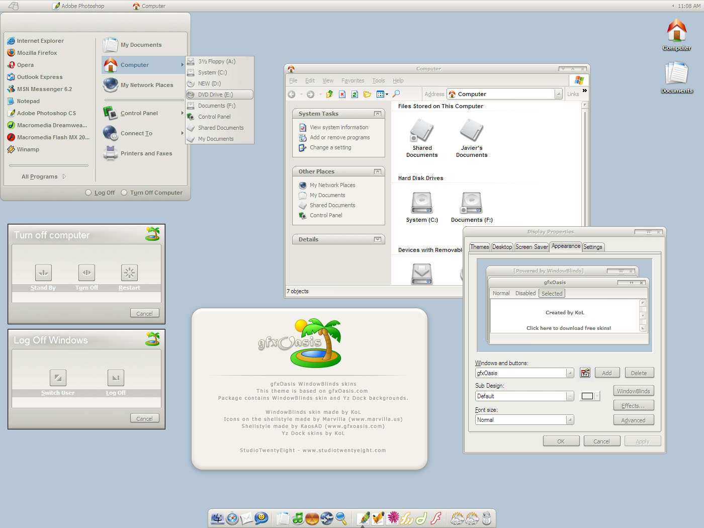The height and width of the screenshot is (528, 704).
Task: Collapse the Other Places panel
Action: coord(378,171)
